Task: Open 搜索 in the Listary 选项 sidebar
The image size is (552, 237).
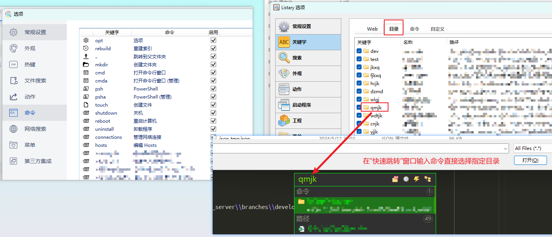Action: [308, 58]
